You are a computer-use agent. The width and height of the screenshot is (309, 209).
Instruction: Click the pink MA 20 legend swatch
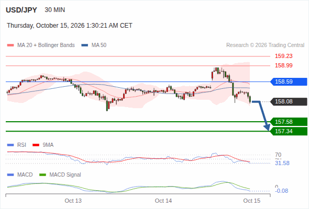click(x=10, y=45)
